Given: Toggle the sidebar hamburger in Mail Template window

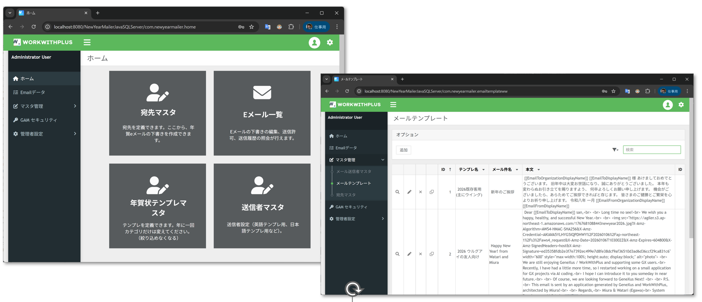Looking at the screenshot, I should coord(393,105).
